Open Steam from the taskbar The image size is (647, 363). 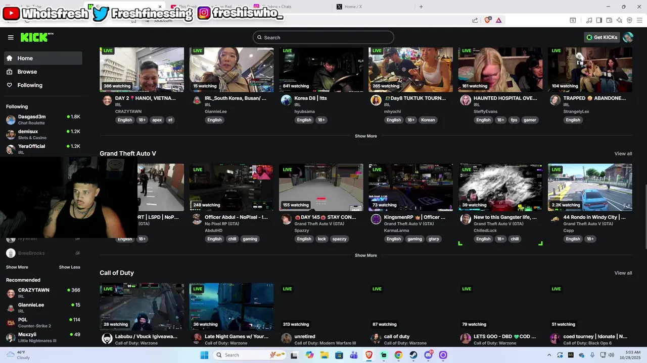pos(413,355)
